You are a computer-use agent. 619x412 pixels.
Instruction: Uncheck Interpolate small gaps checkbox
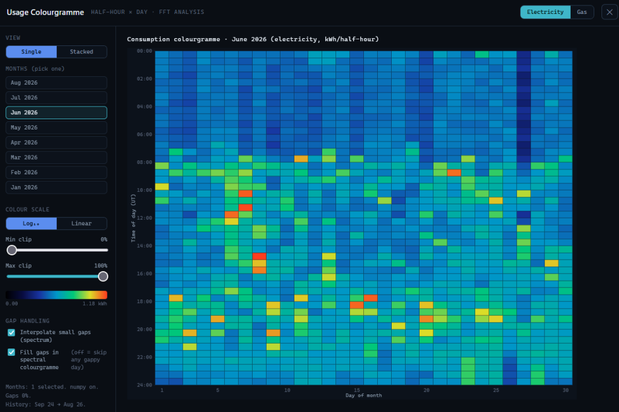pos(11,333)
